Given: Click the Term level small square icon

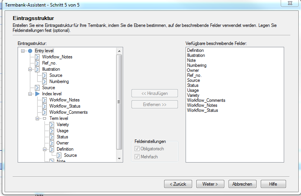Looking at the screenshot, I should click(44, 118).
